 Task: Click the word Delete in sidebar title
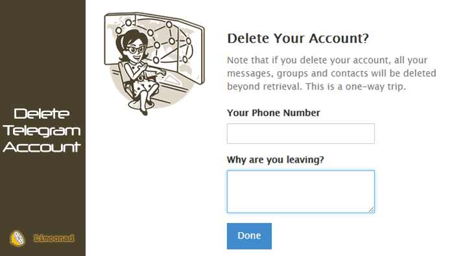[42, 113]
